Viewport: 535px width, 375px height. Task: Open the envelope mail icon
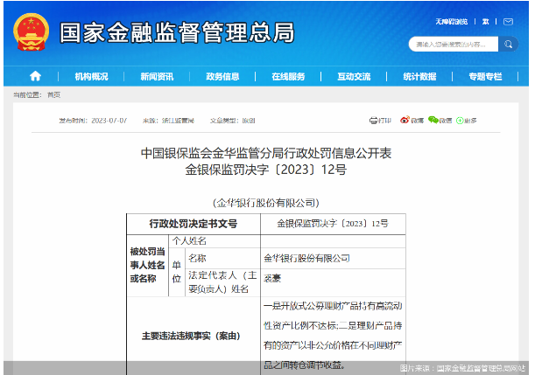point(508,22)
